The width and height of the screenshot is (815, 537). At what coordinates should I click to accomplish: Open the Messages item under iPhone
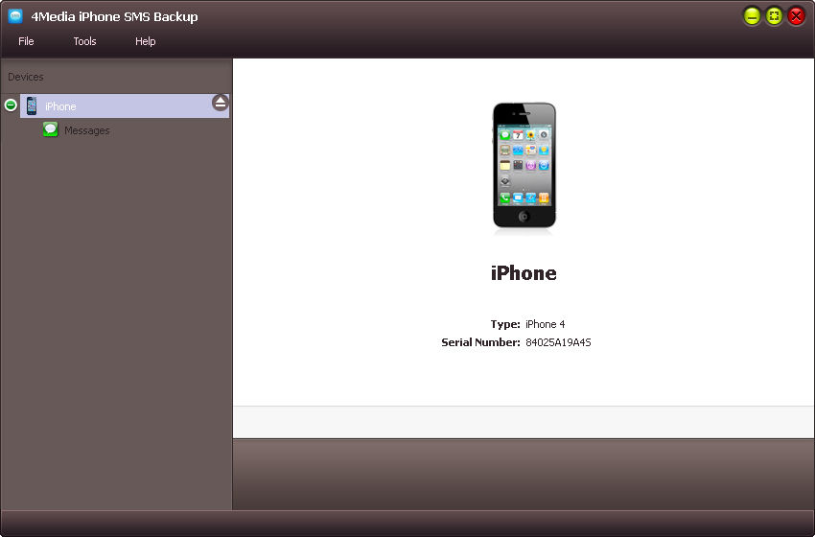87,130
